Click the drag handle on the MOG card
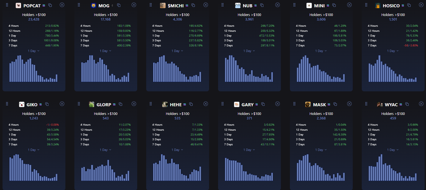426x190 pixels. [78, 5]
